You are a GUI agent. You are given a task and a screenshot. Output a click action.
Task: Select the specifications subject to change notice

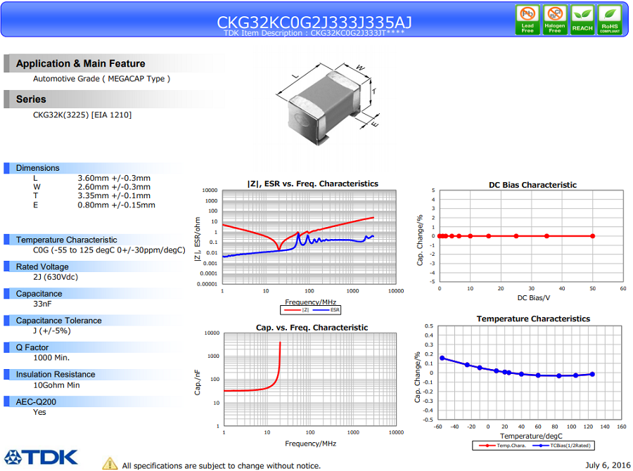click(222, 466)
